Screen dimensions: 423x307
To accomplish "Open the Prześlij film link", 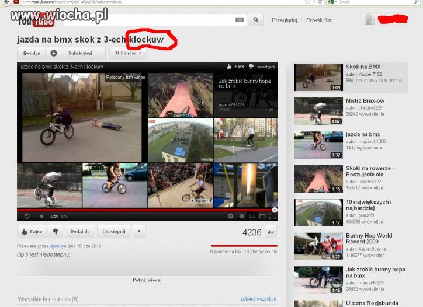I will [x=319, y=20].
